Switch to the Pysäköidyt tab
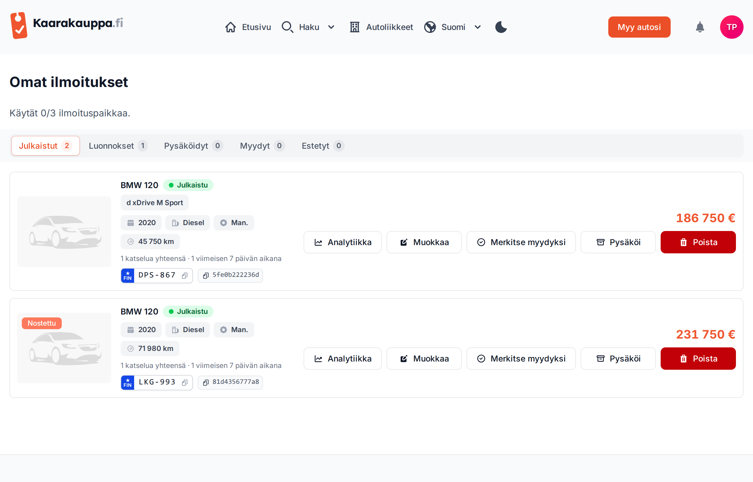The width and height of the screenshot is (753, 482). (x=194, y=146)
